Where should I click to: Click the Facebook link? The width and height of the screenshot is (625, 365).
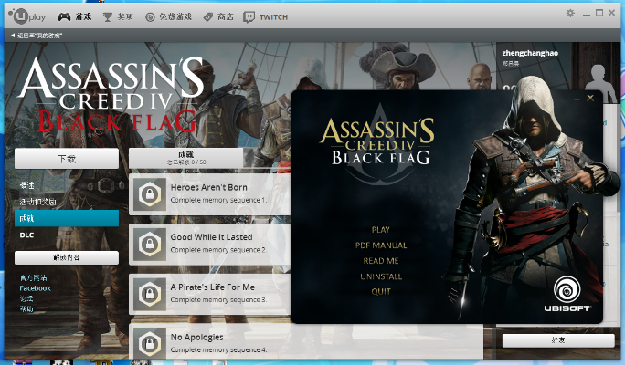(35, 288)
